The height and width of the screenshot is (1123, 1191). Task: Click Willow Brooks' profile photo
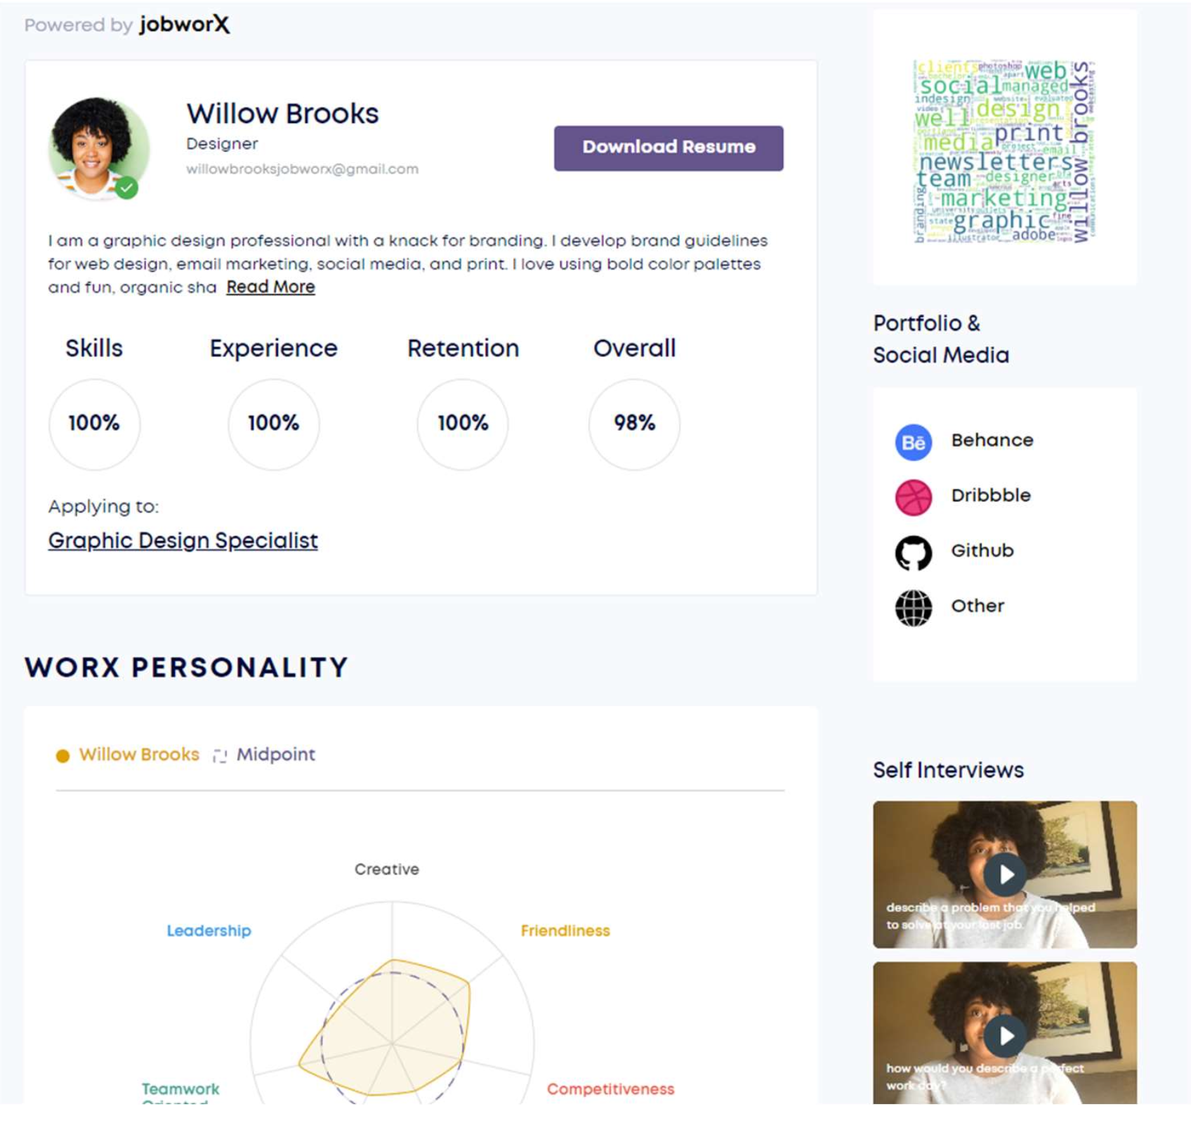[98, 148]
